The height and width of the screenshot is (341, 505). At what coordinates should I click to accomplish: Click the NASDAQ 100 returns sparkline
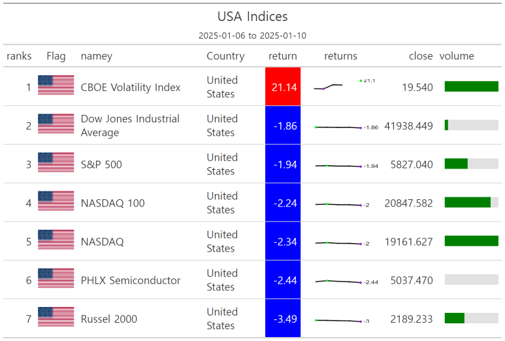(342, 204)
